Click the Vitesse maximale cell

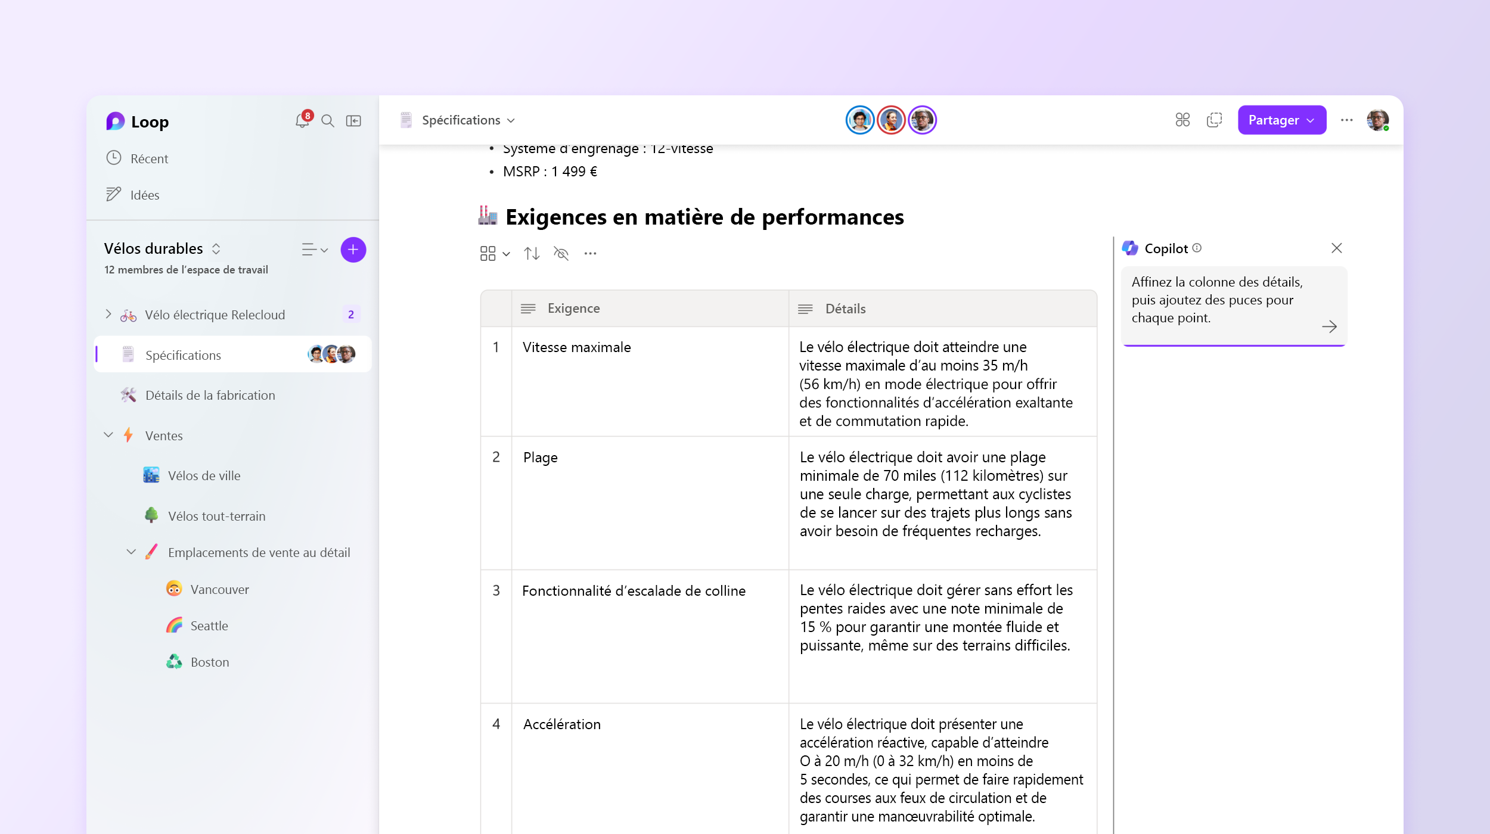(650, 381)
